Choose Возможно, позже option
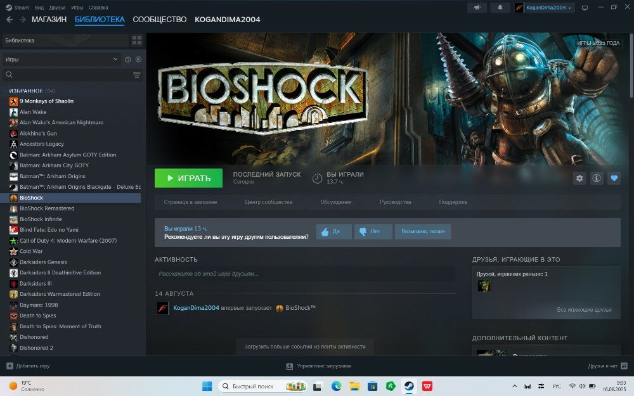The width and height of the screenshot is (634, 396). point(422,232)
